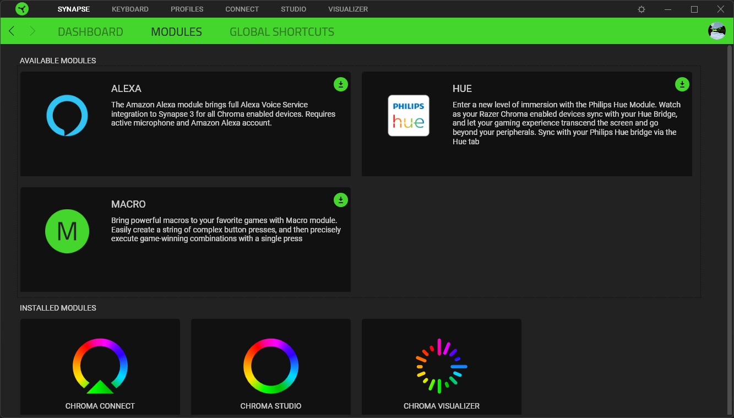Open the Profiles tab
The image size is (734, 418).
pos(187,9)
